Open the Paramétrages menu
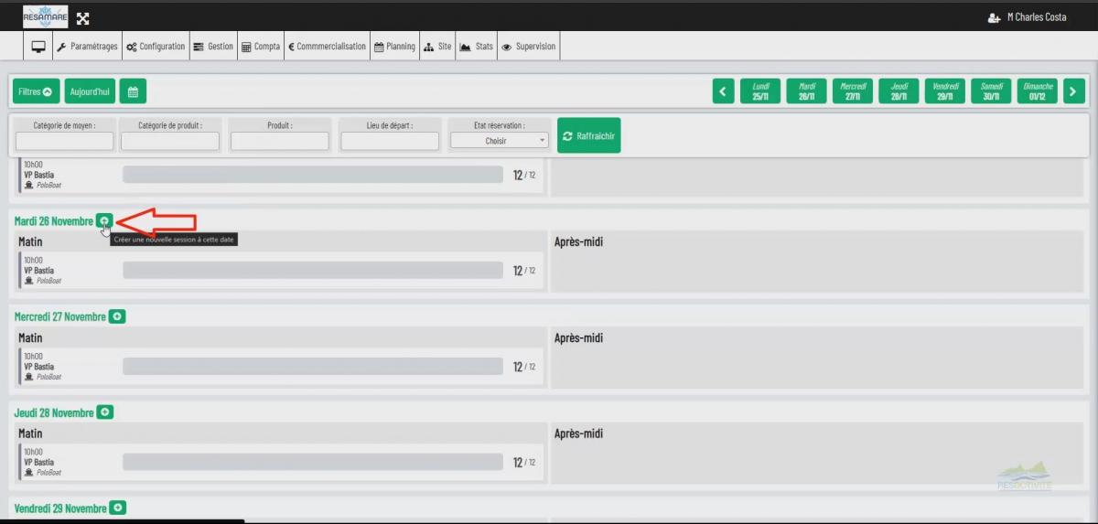This screenshot has width=1098, height=524. (x=87, y=47)
